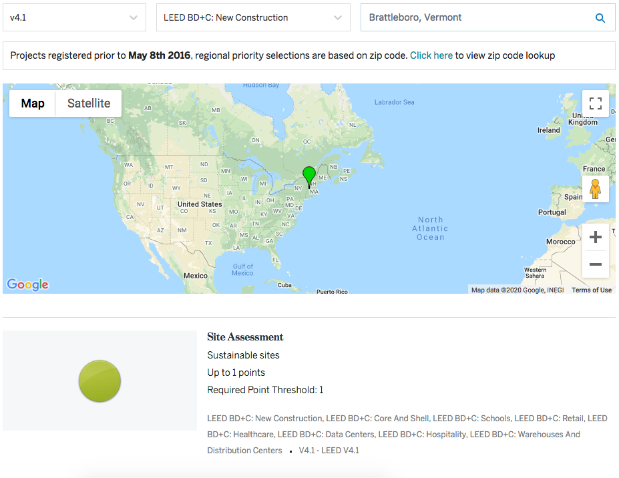Viewport: 619px width, 478px height.
Task: Click the United States label on map
Action: [200, 204]
